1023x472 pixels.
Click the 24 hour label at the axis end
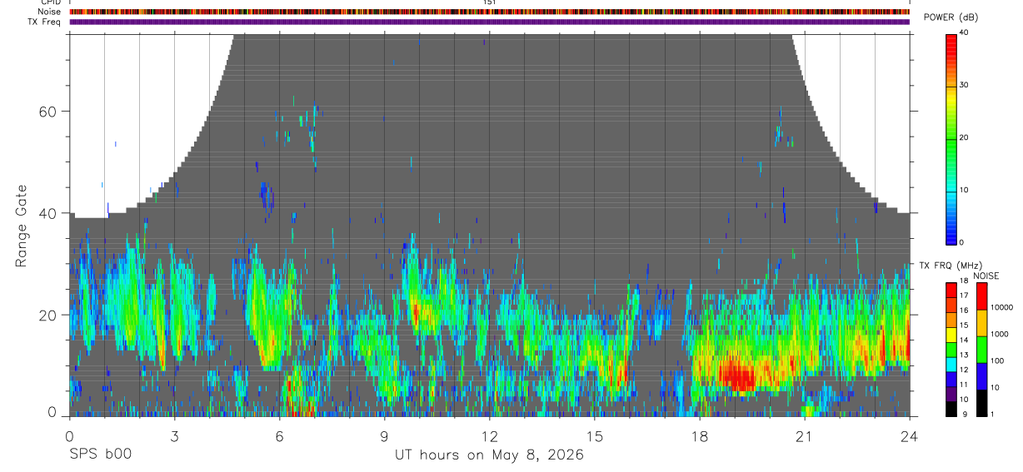909,435
